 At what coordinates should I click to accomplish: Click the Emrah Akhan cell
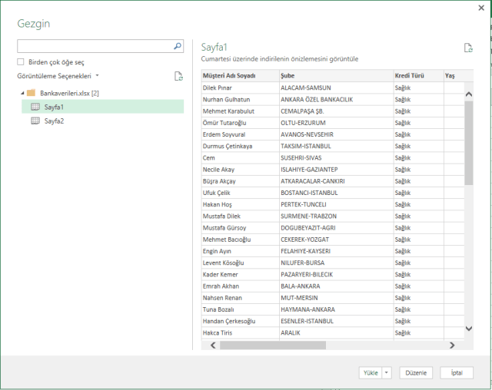click(240, 286)
